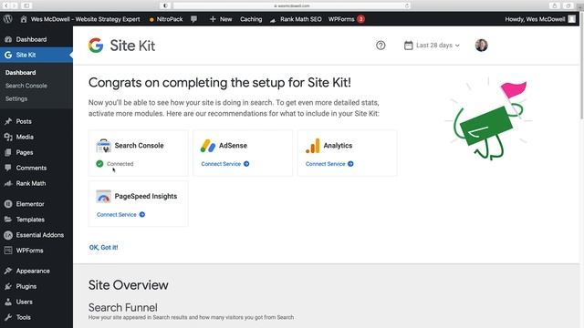Visit Wes McDowell – Website Strategy Expert site link
584x328 pixels.
pos(85,19)
